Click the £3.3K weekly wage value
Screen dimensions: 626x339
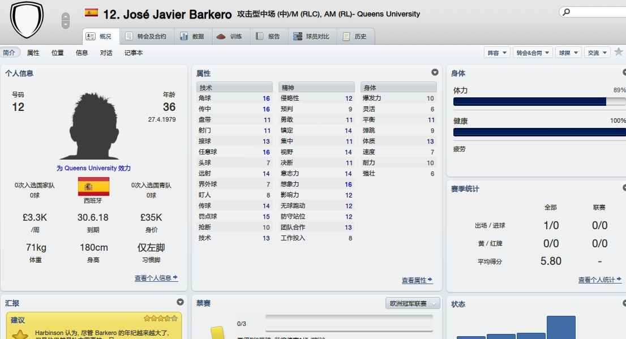[x=35, y=218]
